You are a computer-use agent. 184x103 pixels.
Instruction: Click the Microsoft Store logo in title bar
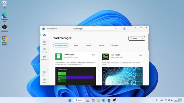pyautogui.click(x=43, y=29)
